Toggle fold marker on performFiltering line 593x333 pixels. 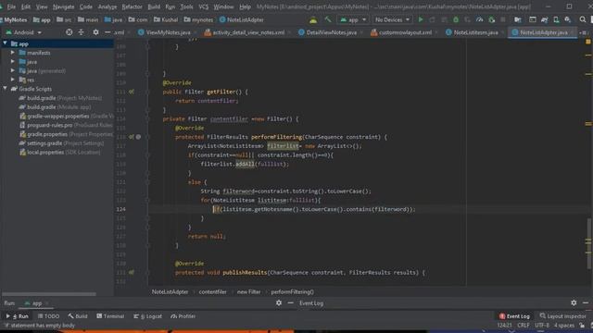point(148,137)
